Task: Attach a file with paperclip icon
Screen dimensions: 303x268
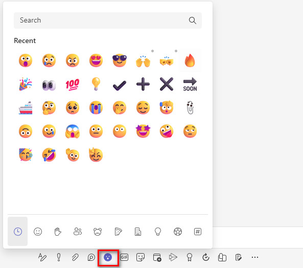Action: pos(75,257)
